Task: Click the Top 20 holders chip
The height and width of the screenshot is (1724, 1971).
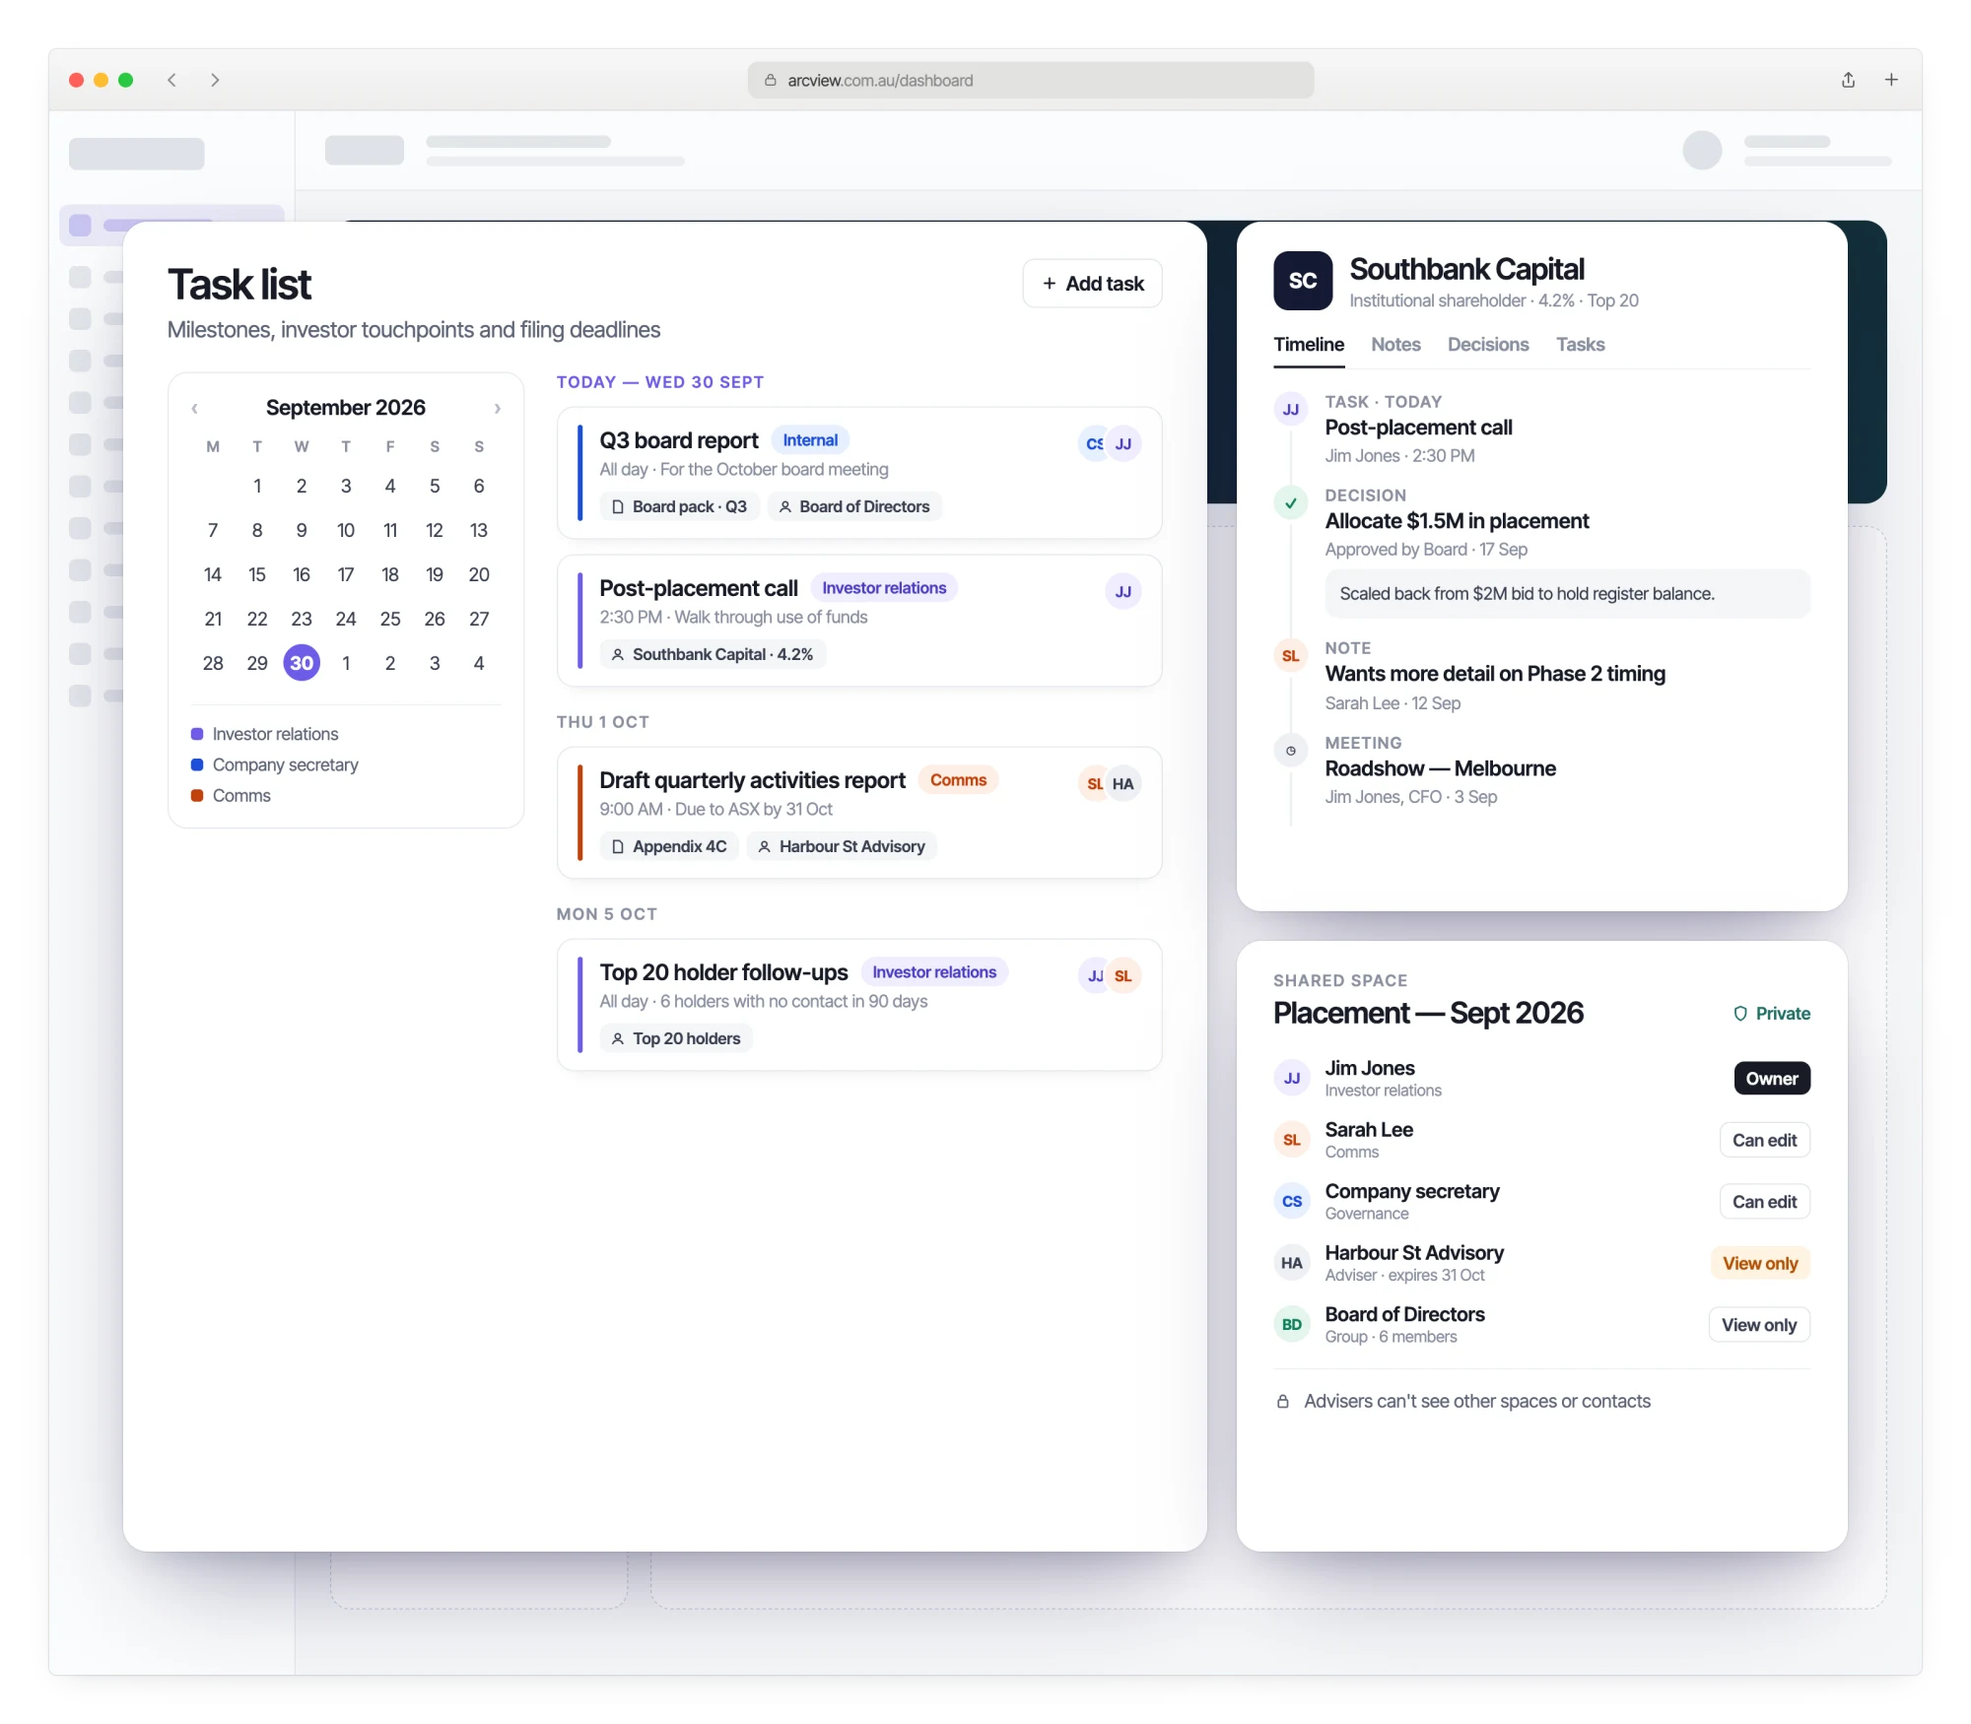Action: click(676, 1038)
